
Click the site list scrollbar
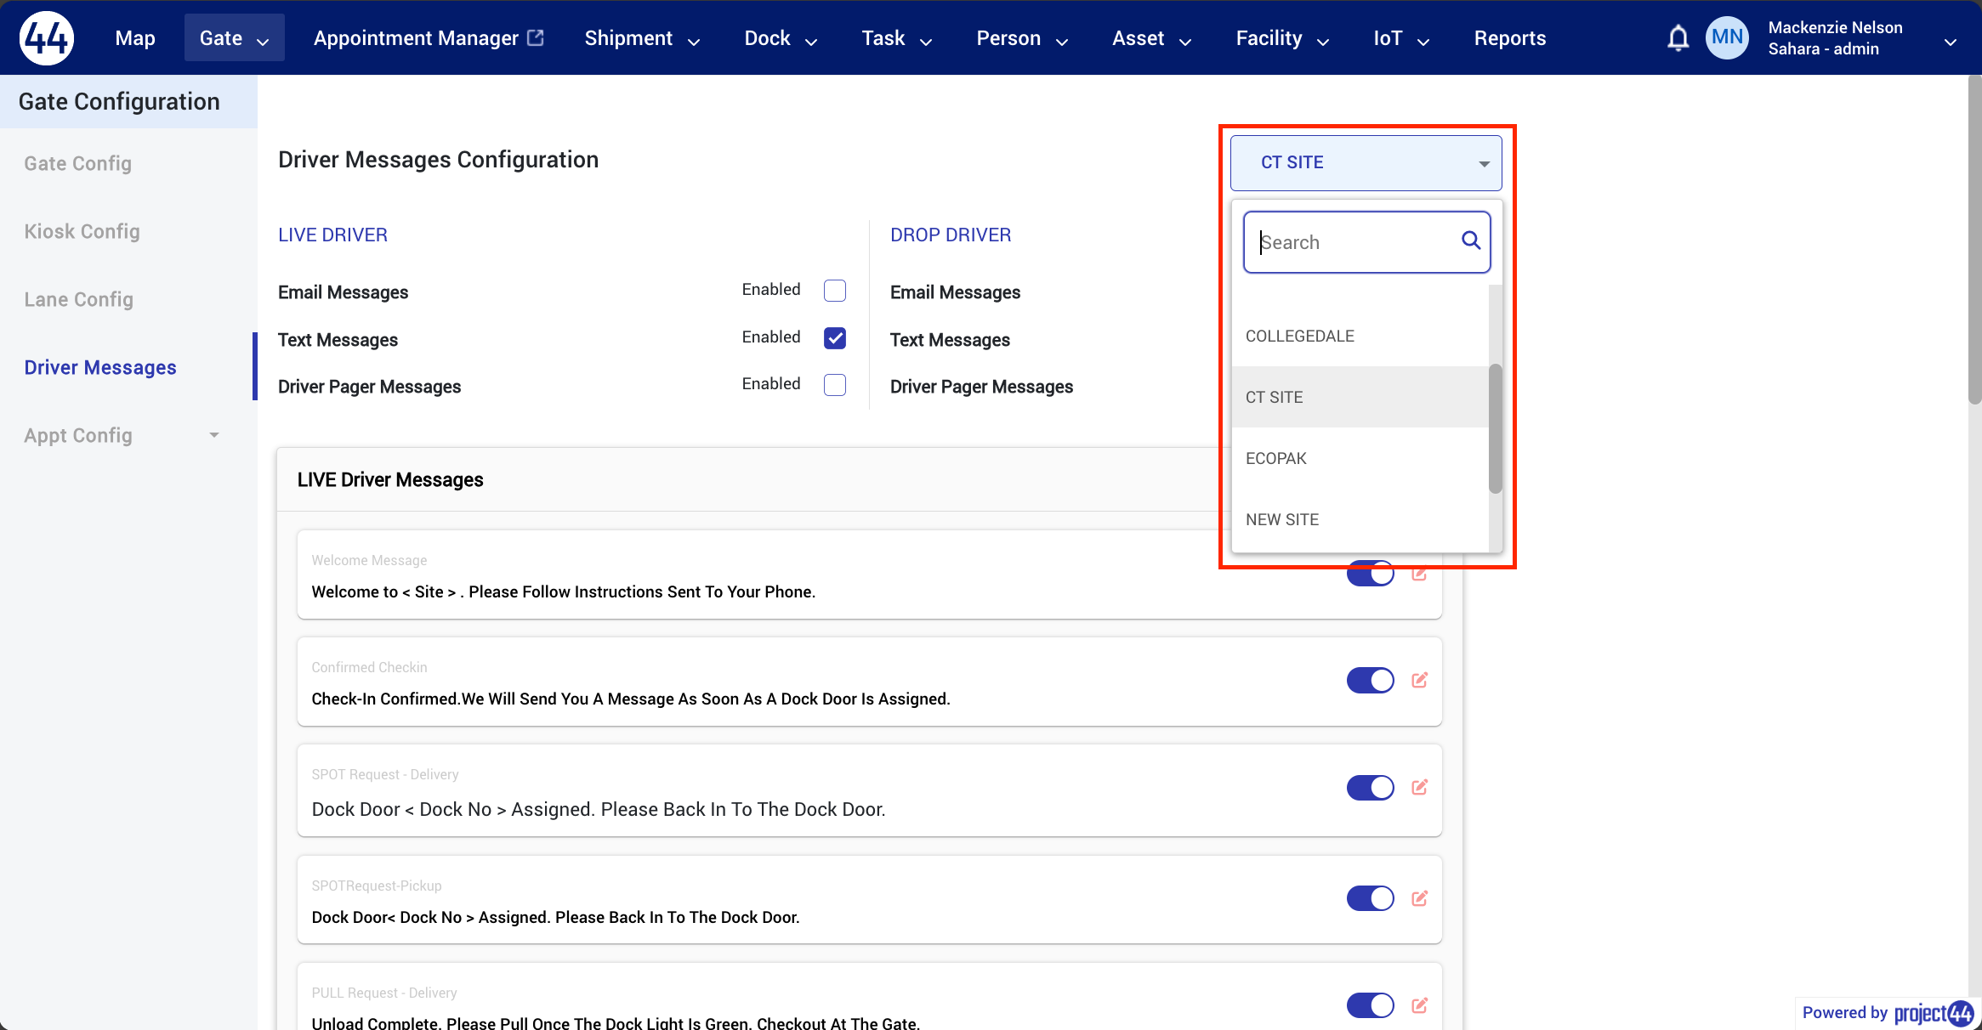click(x=1495, y=428)
